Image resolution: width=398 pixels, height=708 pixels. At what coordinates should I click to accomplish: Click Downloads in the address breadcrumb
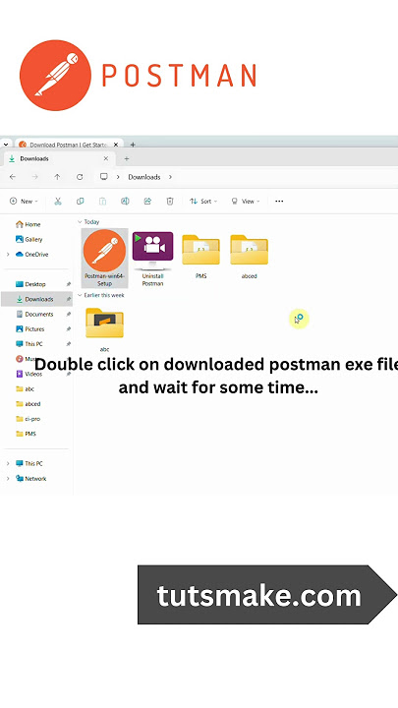pos(143,177)
